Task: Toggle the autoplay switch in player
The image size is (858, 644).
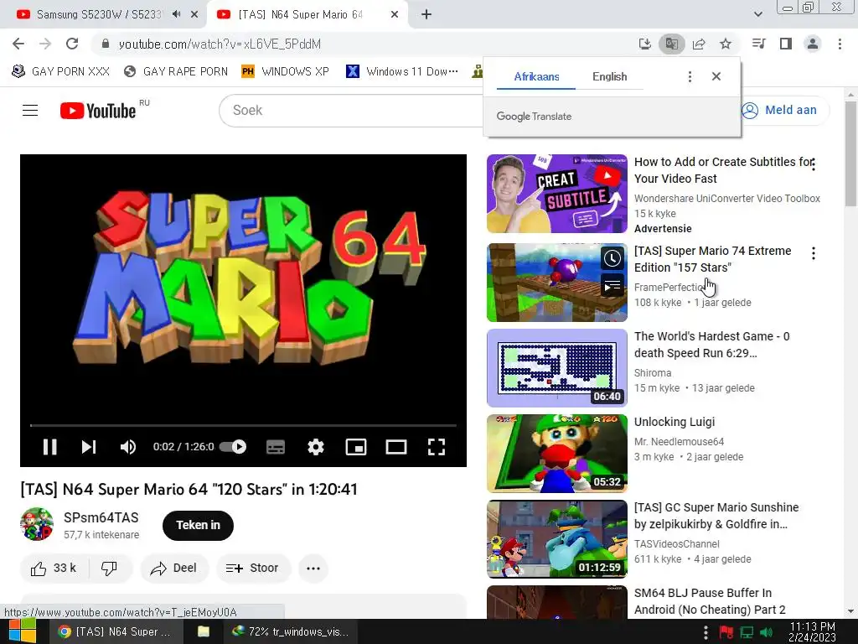Action: (233, 447)
